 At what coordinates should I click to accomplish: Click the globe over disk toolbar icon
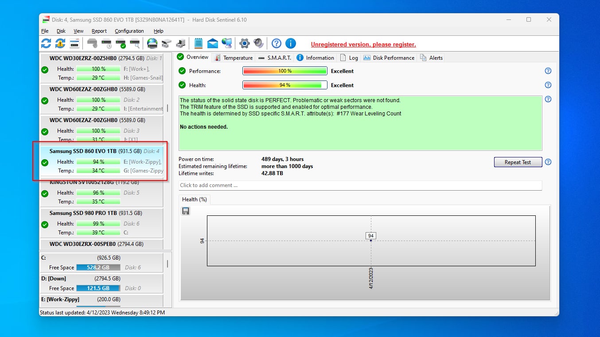tap(152, 43)
